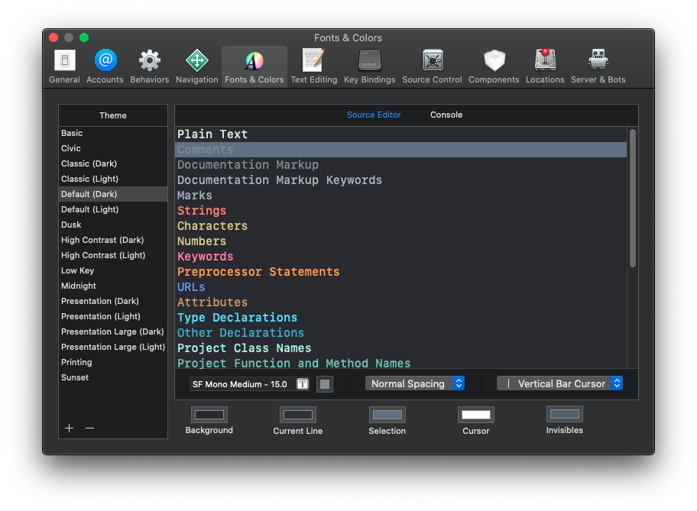
Task: Select the Strings syntax row
Action: click(x=401, y=211)
